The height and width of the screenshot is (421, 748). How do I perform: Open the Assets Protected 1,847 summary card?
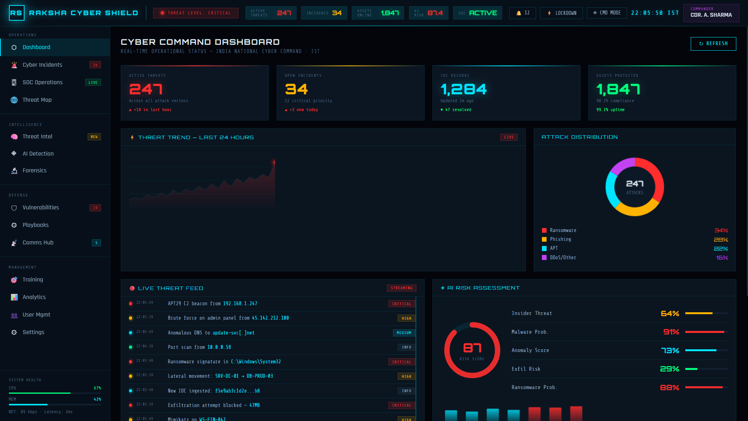tap(662, 93)
